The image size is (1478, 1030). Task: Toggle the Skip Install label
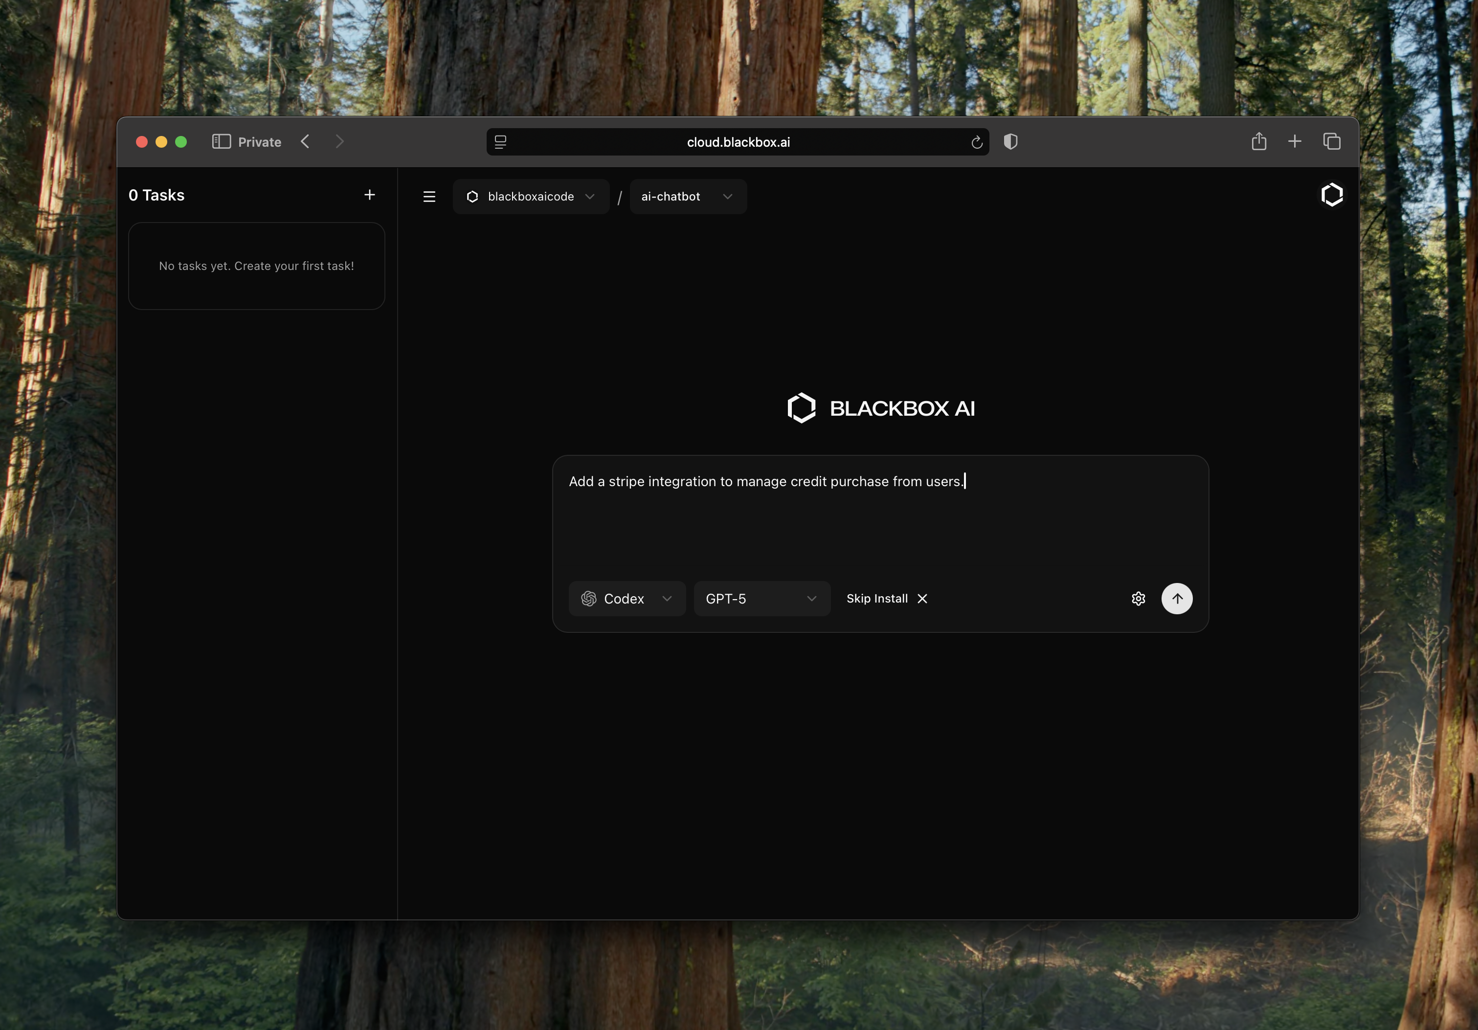[877, 599]
